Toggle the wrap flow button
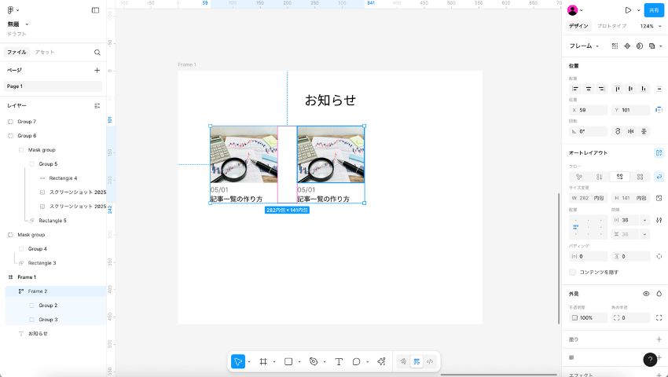Screen dimensions: 668x377 click(x=659, y=177)
